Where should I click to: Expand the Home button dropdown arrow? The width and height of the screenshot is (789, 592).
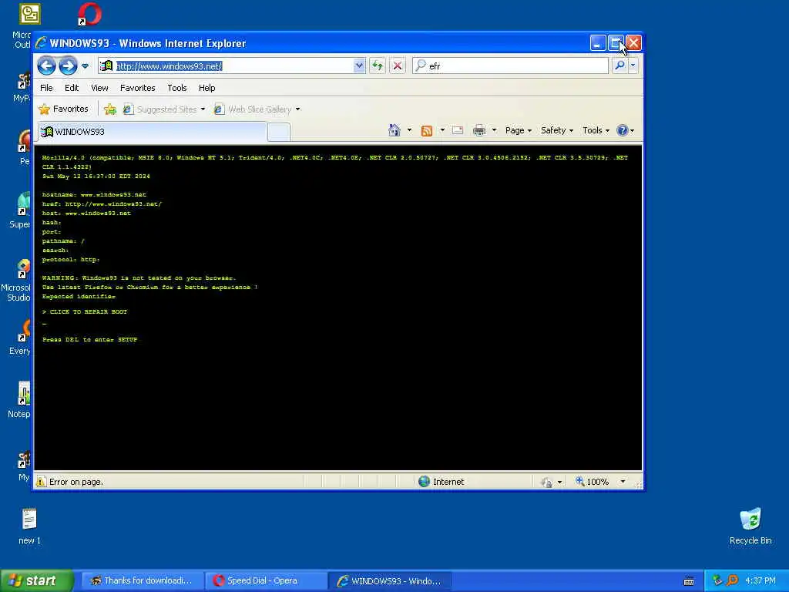[x=409, y=130]
